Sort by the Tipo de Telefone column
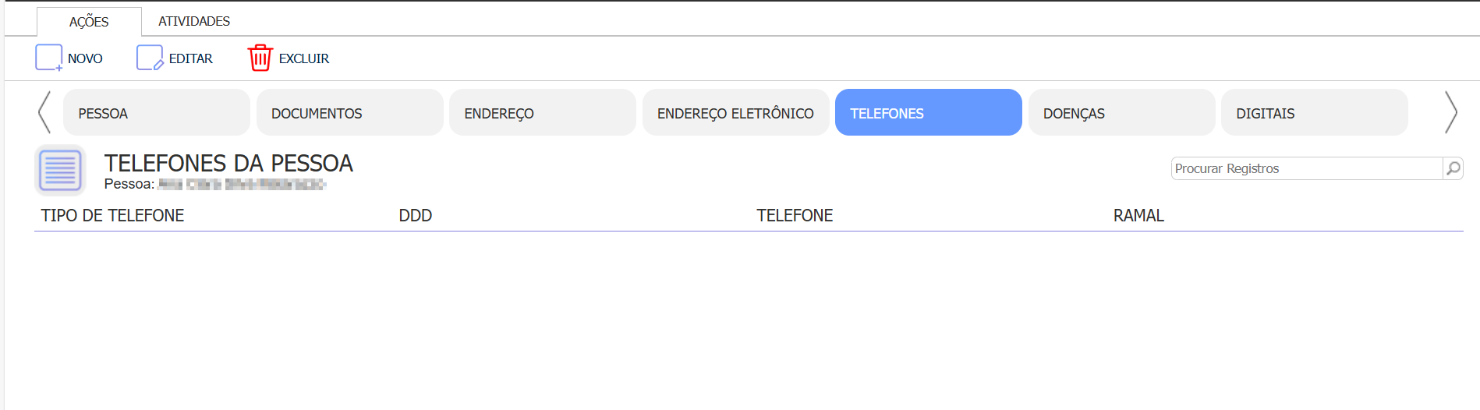This screenshot has width=1480, height=410. click(112, 216)
